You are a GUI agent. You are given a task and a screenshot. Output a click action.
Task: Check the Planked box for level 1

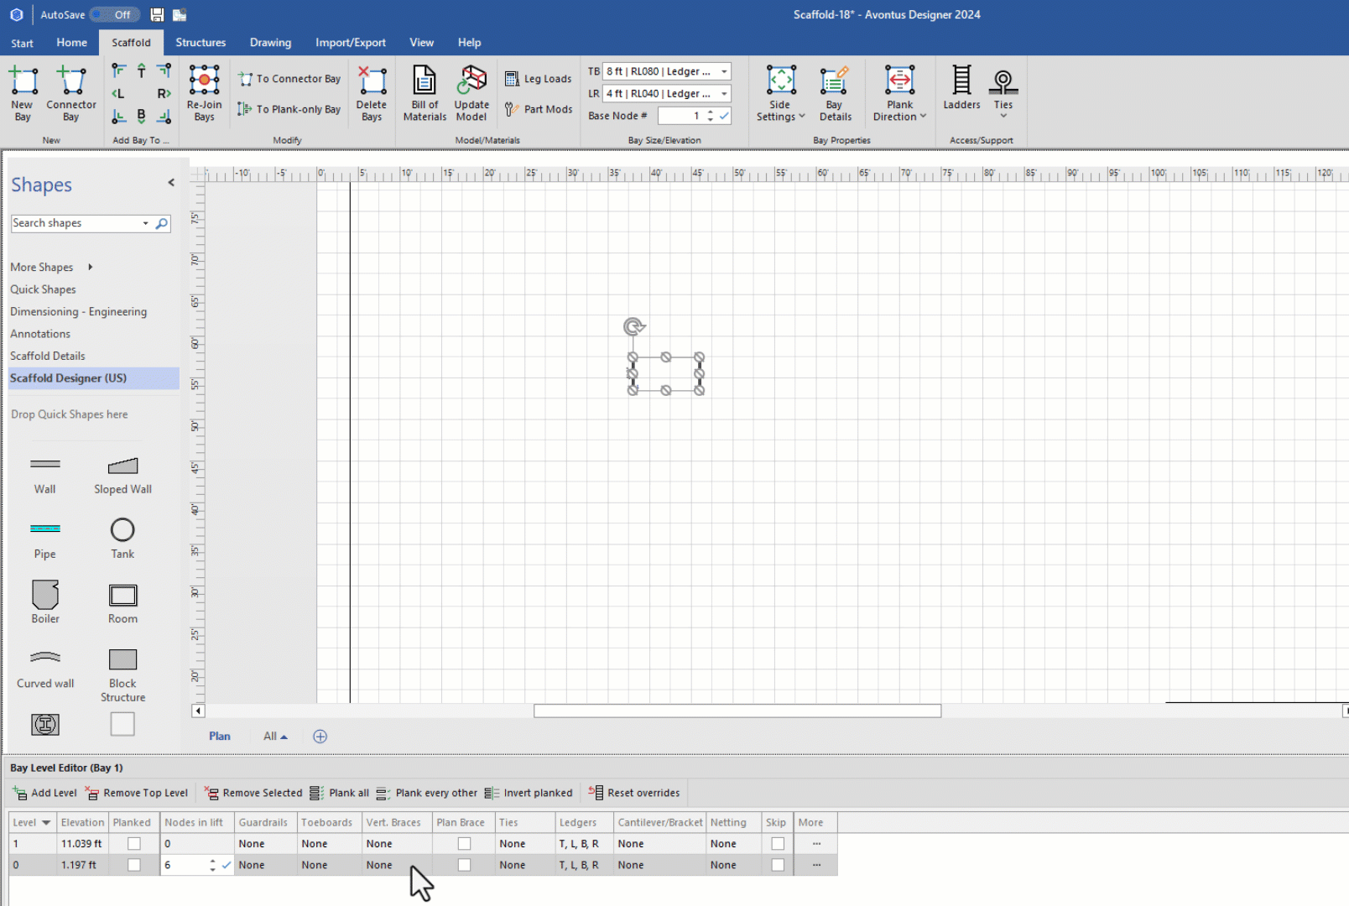133,844
